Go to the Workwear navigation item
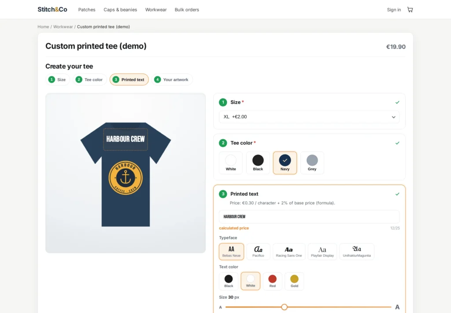451x313 pixels. [x=156, y=10]
